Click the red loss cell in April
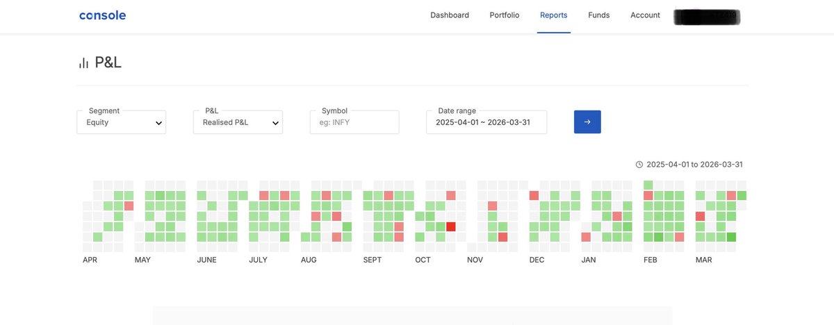 129,206
